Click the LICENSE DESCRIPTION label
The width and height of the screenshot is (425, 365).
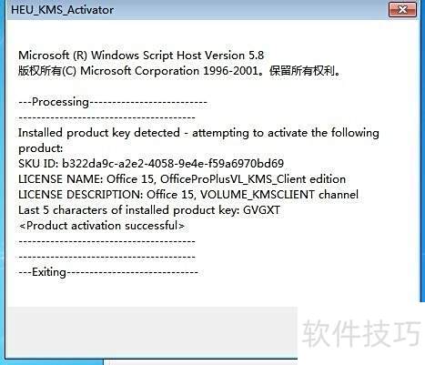[81, 195]
